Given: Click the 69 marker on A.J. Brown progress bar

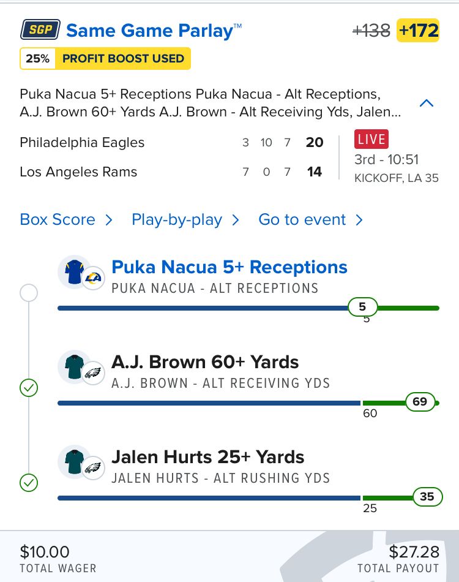Looking at the screenshot, I should coord(420,402).
